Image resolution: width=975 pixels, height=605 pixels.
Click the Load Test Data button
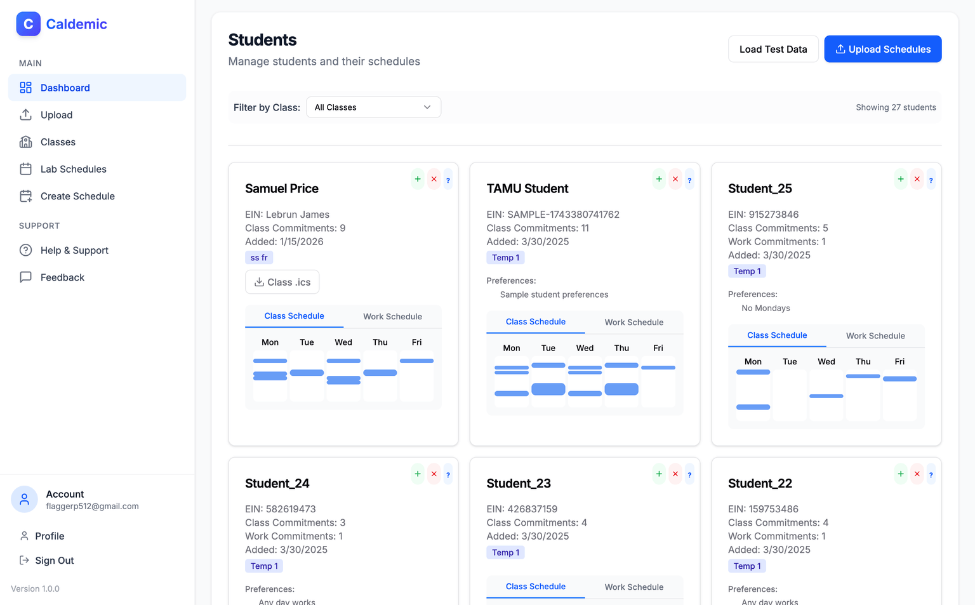click(773, 49)
